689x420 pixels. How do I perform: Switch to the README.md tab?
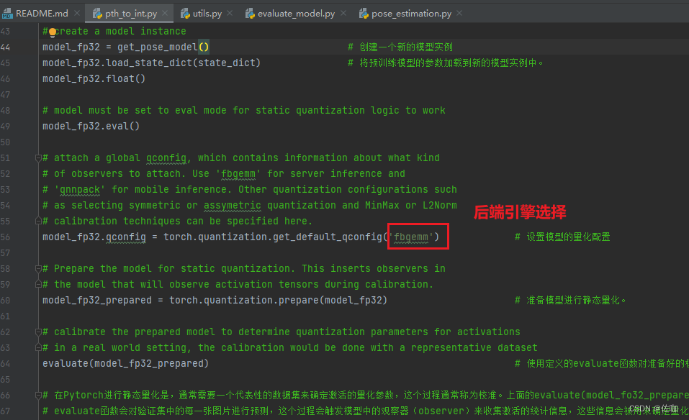(x=43, y=12)
